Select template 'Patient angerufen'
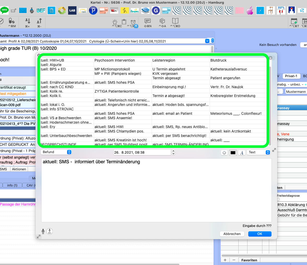Screen dimensions: 307x265 click(225, 78)
